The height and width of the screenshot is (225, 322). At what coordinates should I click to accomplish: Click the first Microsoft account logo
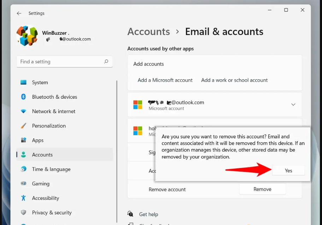137,105
